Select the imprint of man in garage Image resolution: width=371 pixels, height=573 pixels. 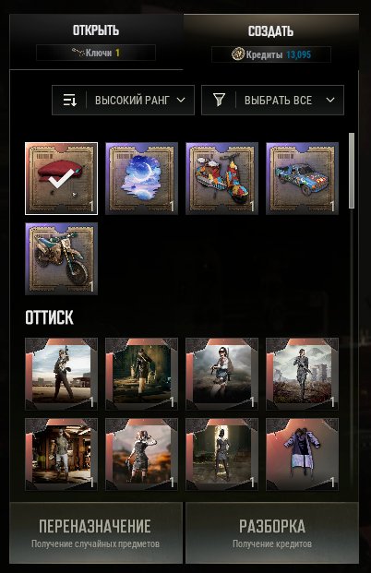tap(62, 454)
